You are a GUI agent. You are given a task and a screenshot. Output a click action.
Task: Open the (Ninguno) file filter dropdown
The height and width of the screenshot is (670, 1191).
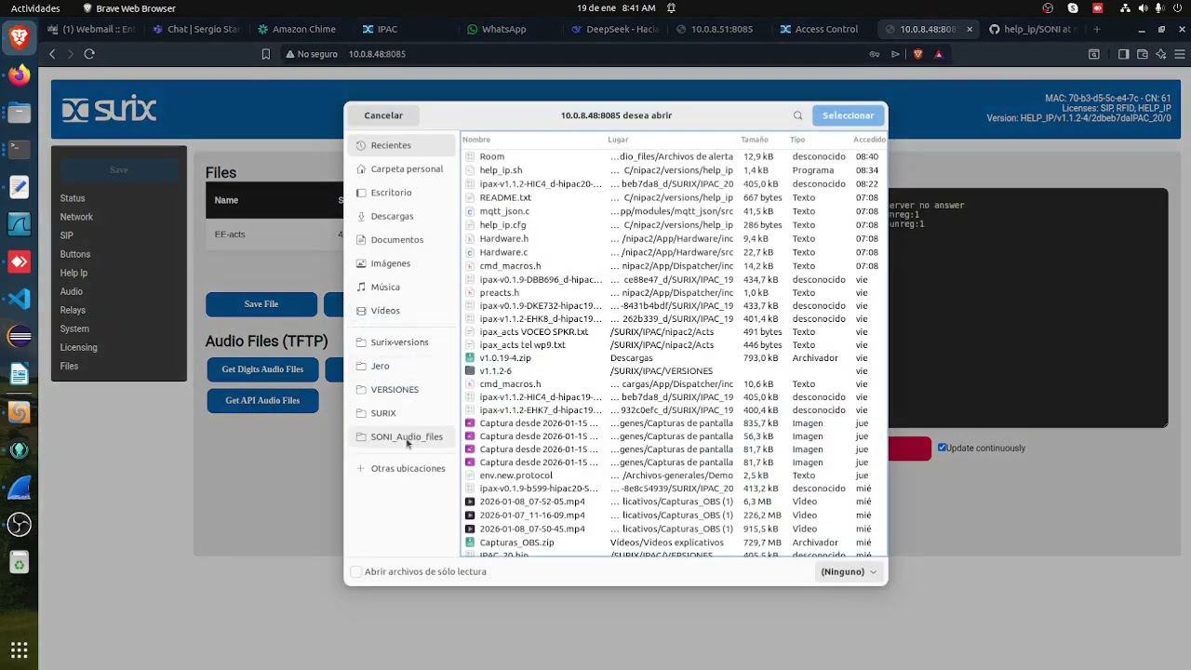(849, 571)
